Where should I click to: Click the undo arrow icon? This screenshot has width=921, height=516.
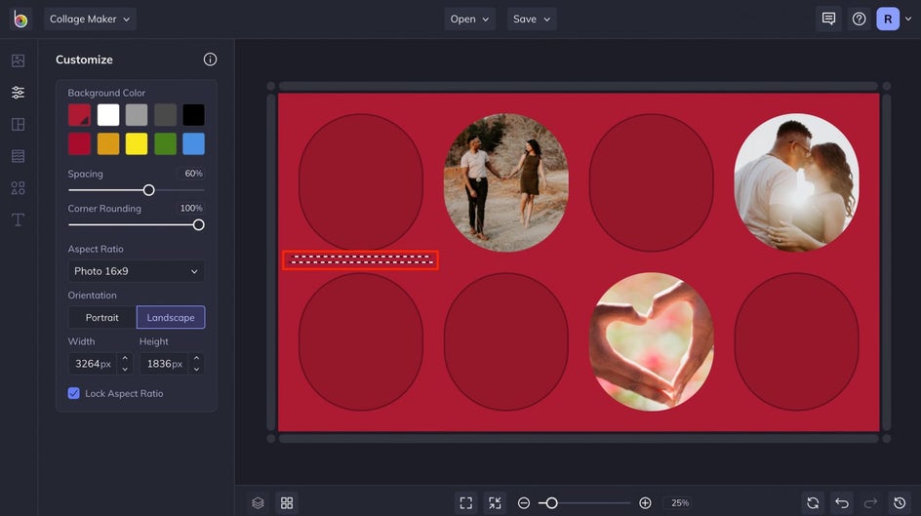842,503
